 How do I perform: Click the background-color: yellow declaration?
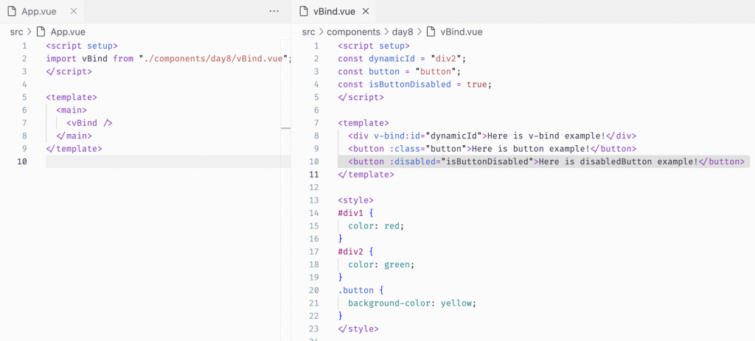412,303
